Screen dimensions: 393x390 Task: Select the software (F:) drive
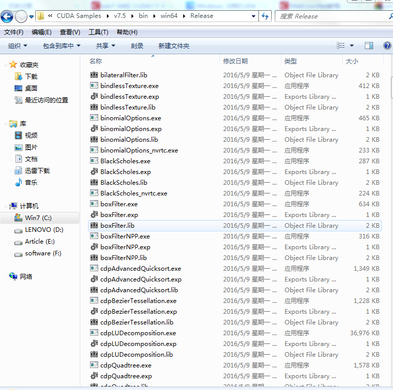point(43,253)
